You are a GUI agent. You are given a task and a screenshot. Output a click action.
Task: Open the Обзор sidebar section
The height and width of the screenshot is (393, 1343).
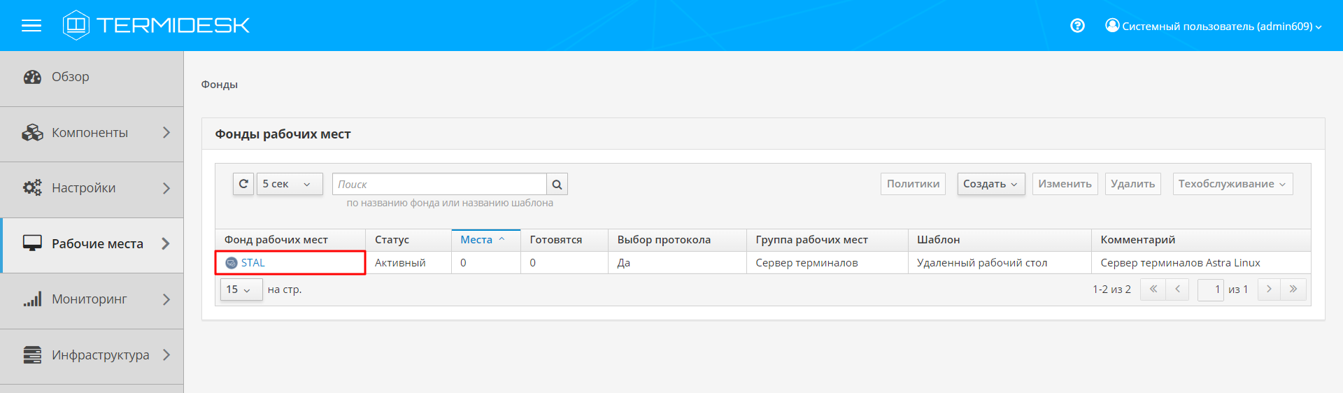70,77
